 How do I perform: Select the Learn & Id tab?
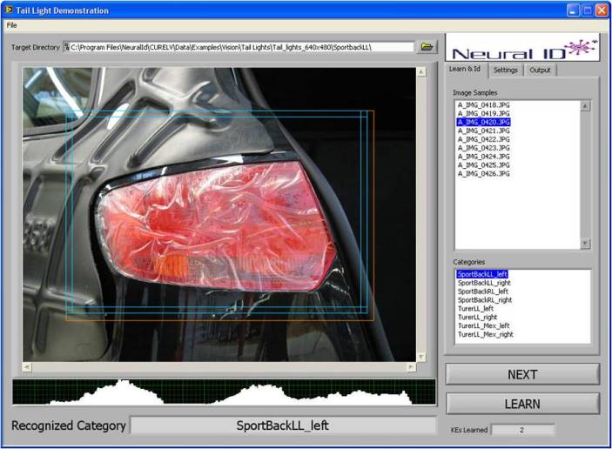pos(465,69)
